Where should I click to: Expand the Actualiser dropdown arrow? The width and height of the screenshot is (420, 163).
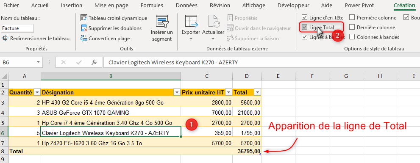click(x=213, y=39)
